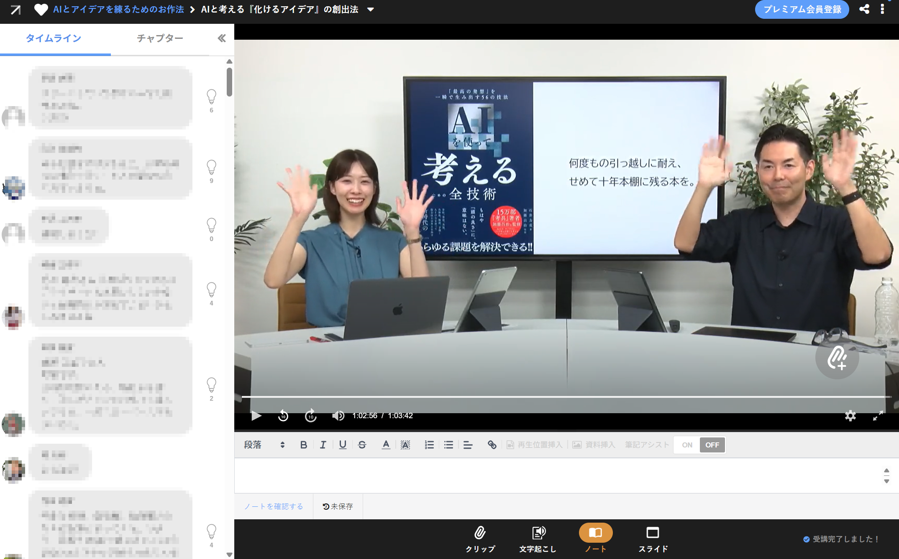This screenshot has height=559, width=899.
Task: Open the three-dot more options menu
Action: [x=882, y=9]
